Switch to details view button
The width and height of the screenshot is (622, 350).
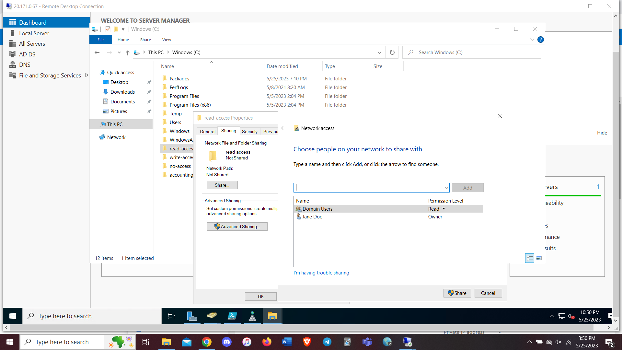(530, 258)
